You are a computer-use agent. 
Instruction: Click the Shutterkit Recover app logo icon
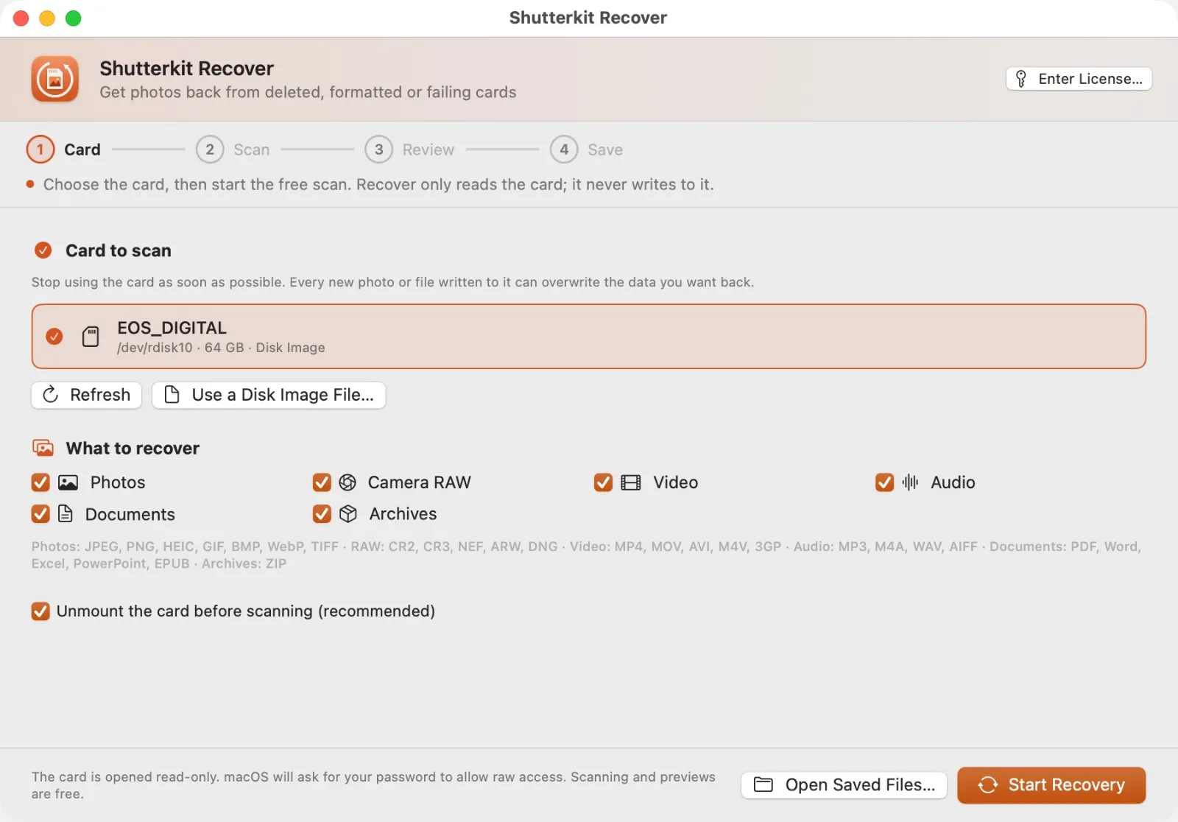pos(55,79)
